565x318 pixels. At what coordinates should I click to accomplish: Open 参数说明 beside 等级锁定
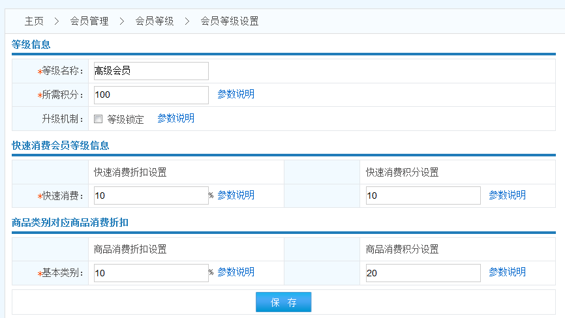pyautogui.click(x=176, y=119)
